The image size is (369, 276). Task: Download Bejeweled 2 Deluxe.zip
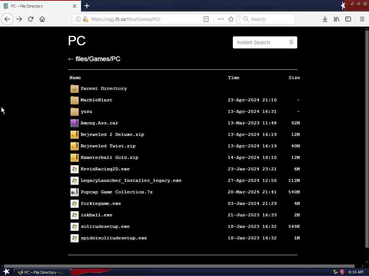tap(112, 134)
